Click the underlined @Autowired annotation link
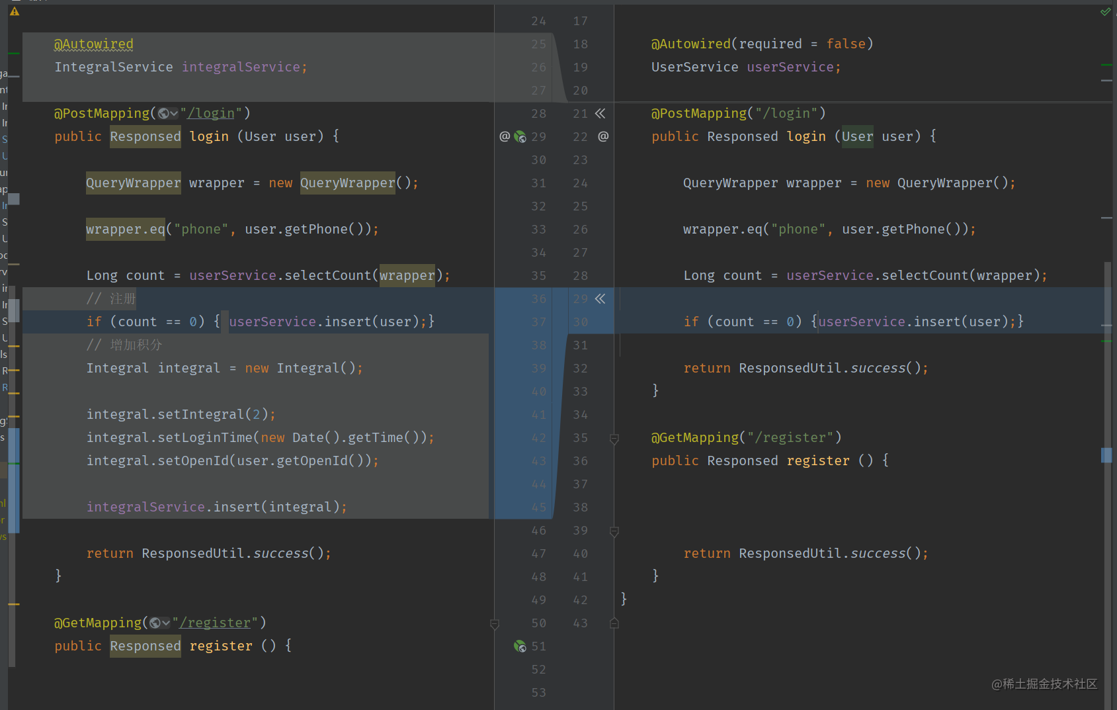 pyautogui.click(x=93, y=44)
